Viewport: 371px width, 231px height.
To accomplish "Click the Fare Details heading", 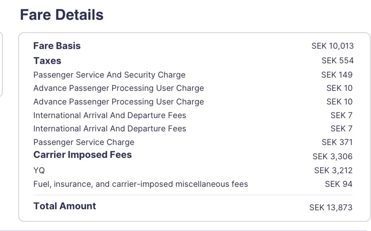I will 62,15.
